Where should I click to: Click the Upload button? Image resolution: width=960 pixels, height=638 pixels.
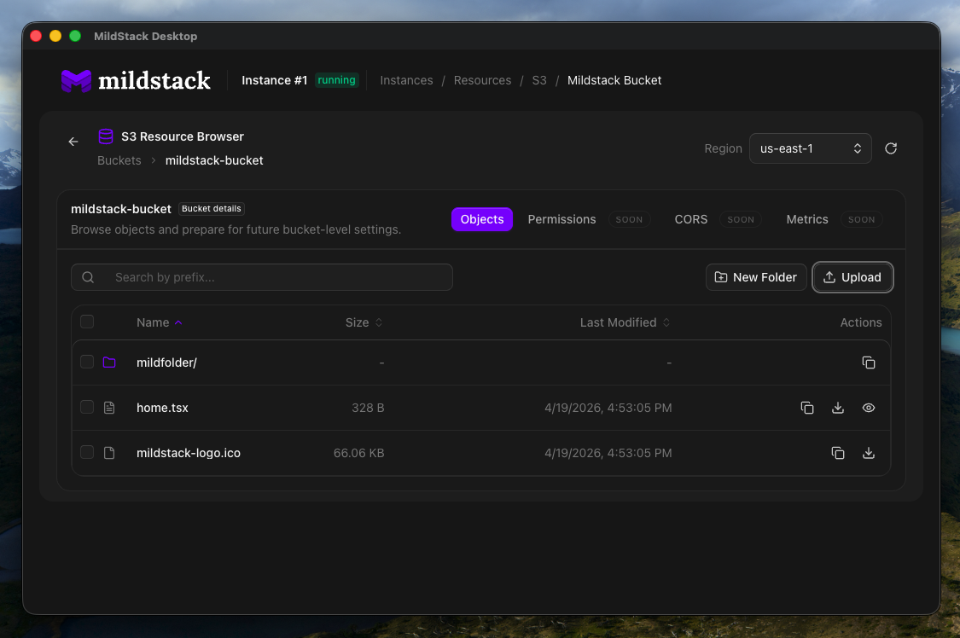(852, 277)
